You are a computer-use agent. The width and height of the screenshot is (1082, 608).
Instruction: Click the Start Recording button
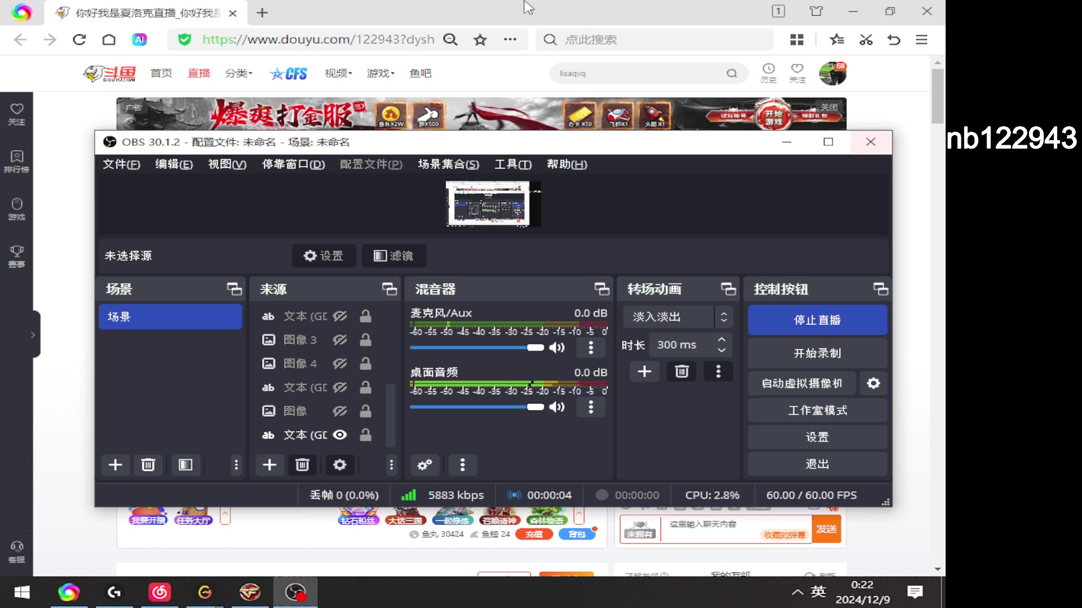click(x=817, y=354)
